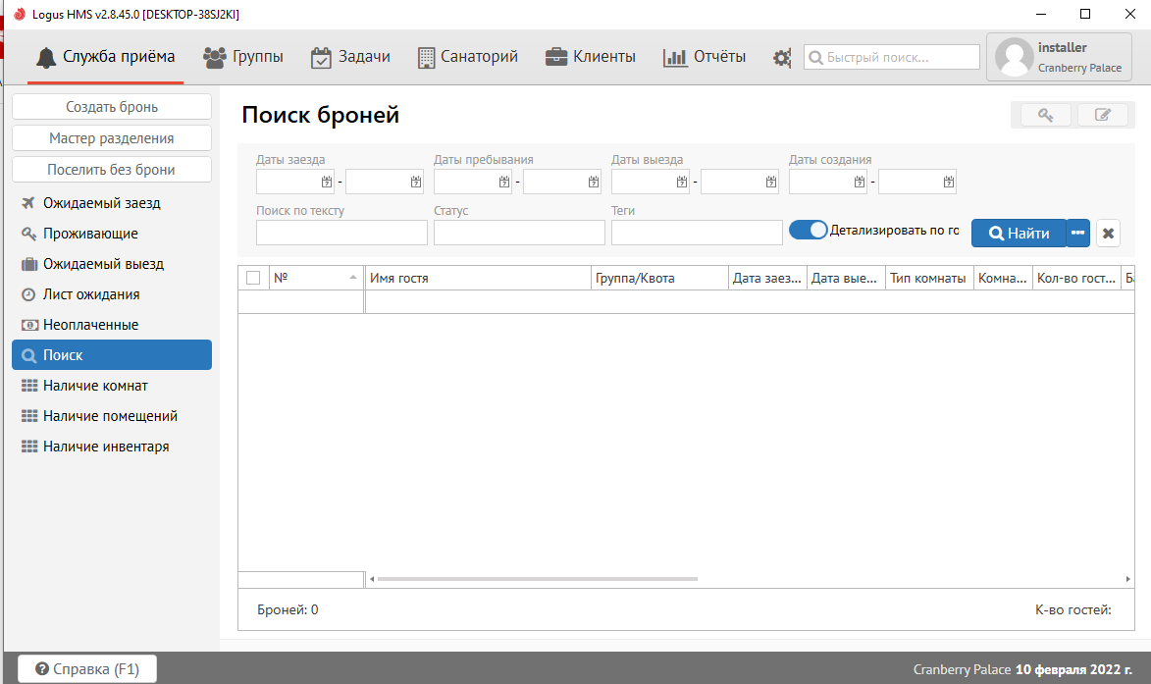Switch to the Группы tab
The height and width of the screenshot is (684, 1151).
(x=243, y=57)
